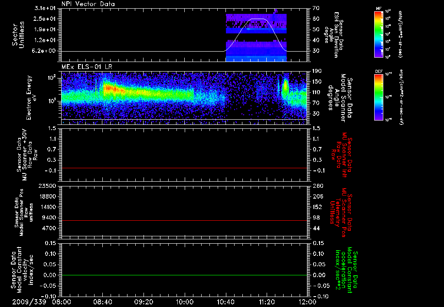Click the 'ESH Sun Elevation Angle' axis label
Viewport: 444px width, 307px height.
[333, 35]
